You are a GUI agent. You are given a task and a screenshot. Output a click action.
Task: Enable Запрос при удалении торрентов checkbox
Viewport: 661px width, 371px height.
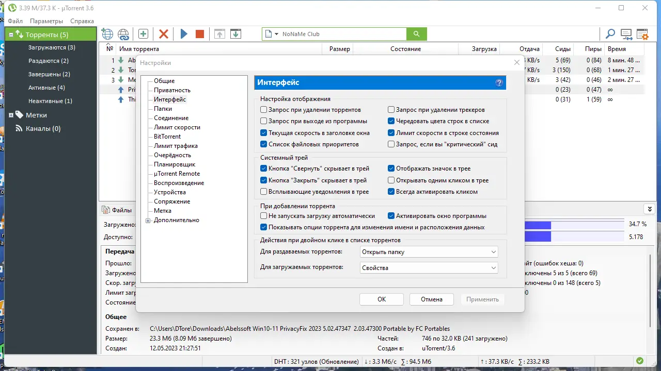(264, 110)
